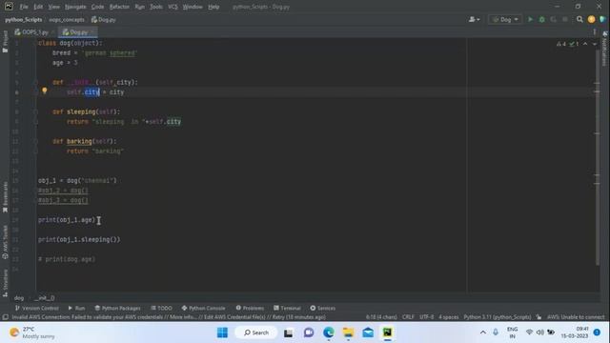Go to previous highlighted error arrow
This screenshot has width=610, height=343.
(x=585, y=44)
